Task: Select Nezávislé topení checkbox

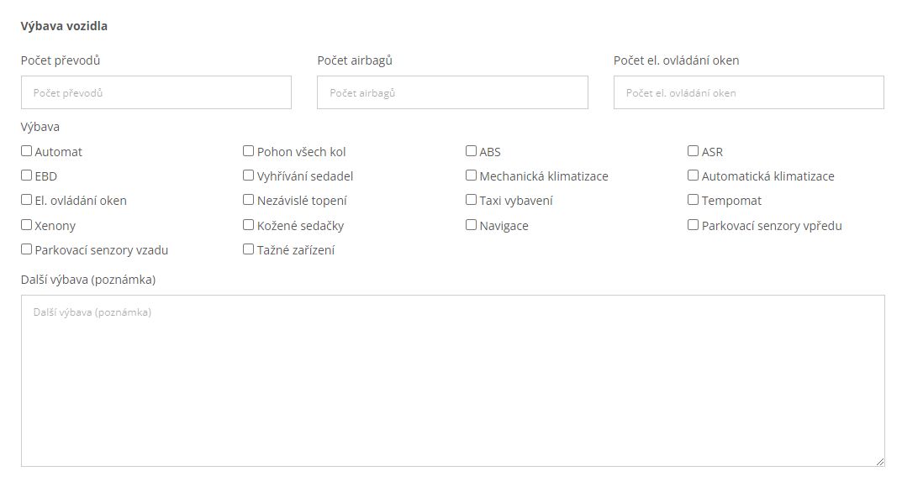Action: click(x=249, y=200)
